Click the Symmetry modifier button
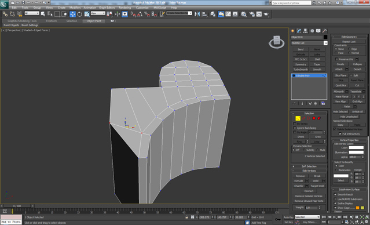The height and width of the screenshot is (225, 370). pos(301,64)
